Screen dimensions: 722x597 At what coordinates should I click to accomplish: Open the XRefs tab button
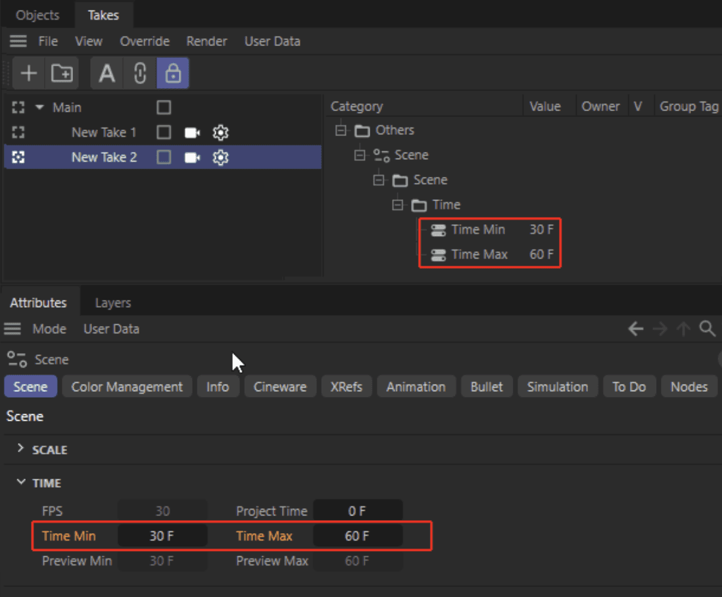tap(347, 387)
